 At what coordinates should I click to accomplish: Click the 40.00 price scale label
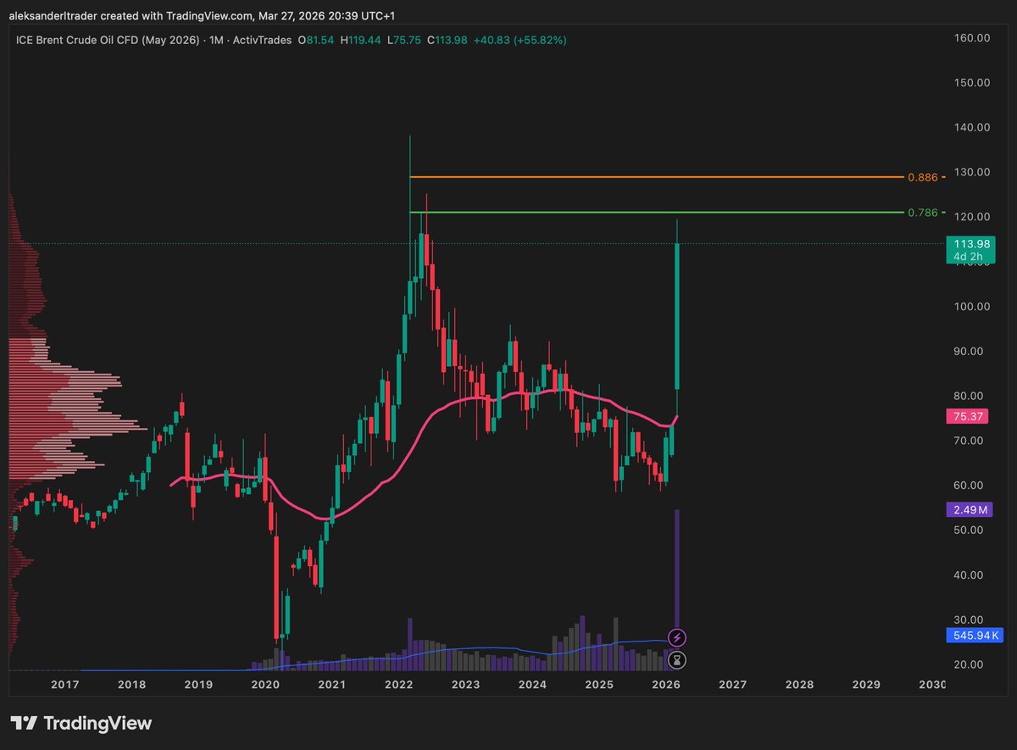point(970,575)
